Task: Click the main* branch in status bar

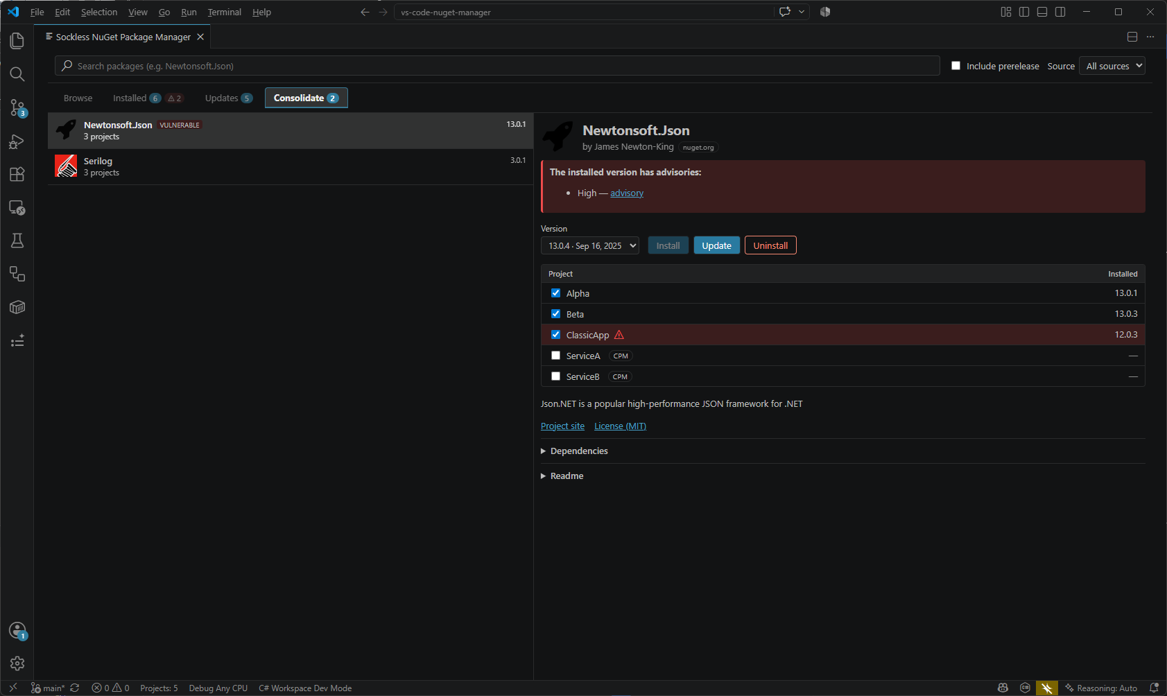Action: tap(48, 688)
